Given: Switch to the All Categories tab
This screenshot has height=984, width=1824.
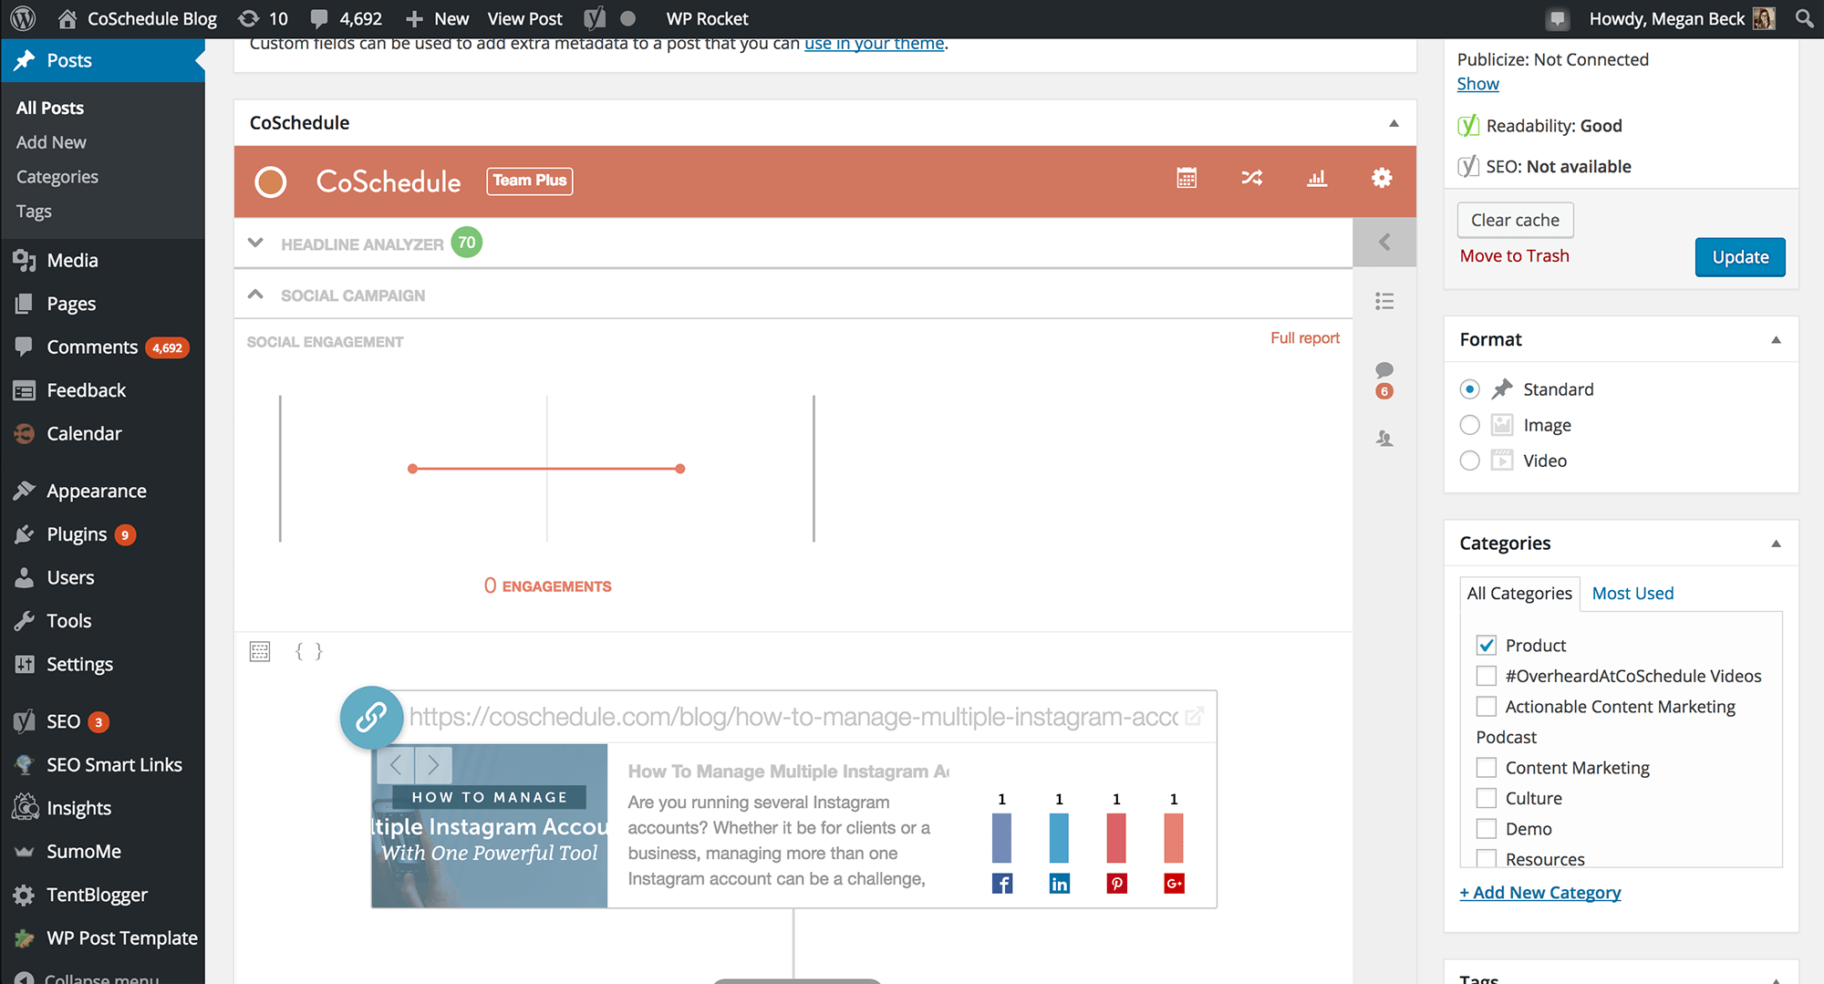Looking at the screenshot, I should 1519,593.
